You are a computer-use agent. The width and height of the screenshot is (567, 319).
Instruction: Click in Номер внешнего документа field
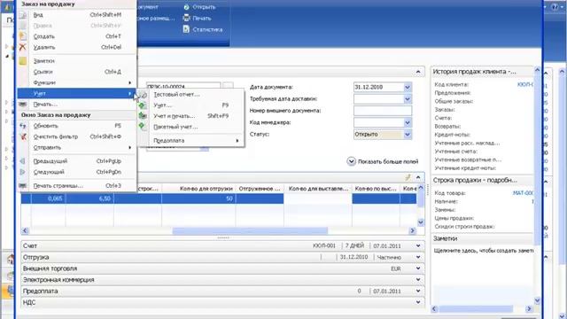coord(383,111)
